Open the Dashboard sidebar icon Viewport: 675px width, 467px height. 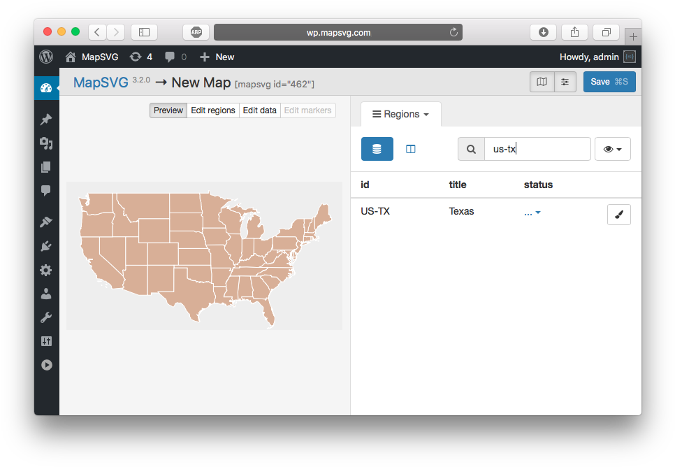point(46,88)
